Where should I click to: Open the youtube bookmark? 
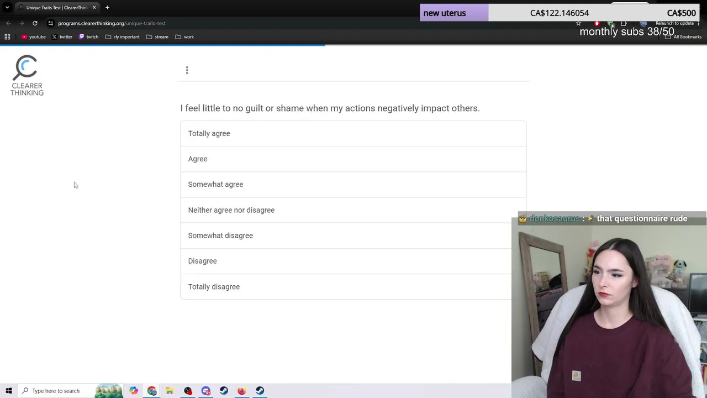point(34,37)
